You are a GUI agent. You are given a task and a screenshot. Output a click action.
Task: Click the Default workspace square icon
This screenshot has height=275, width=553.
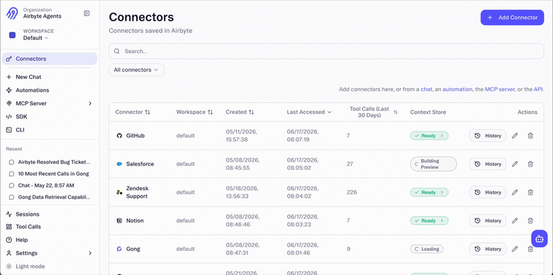pos(12,35)
